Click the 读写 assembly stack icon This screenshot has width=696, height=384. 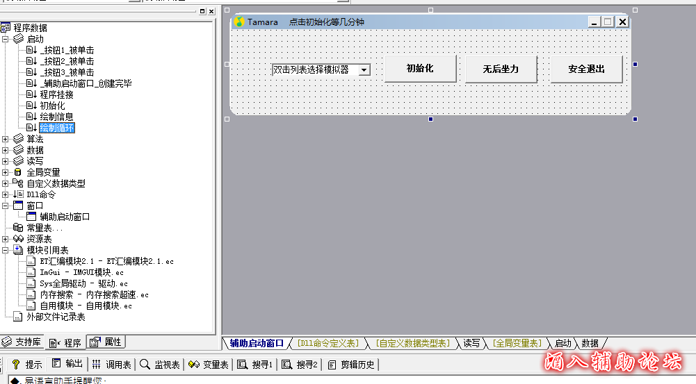point(18,161)
